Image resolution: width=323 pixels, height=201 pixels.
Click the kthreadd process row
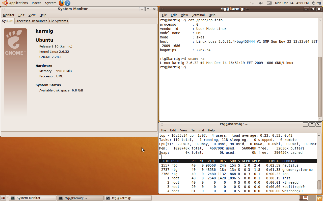coord(238,182)
